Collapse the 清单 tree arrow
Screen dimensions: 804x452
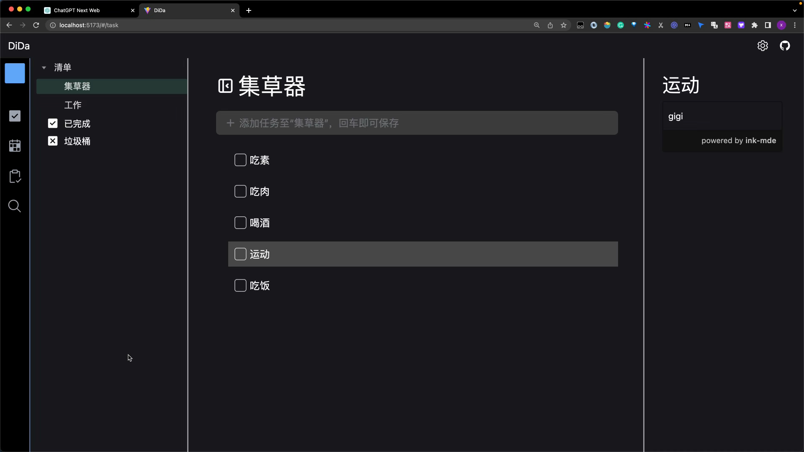click(44, 67)
